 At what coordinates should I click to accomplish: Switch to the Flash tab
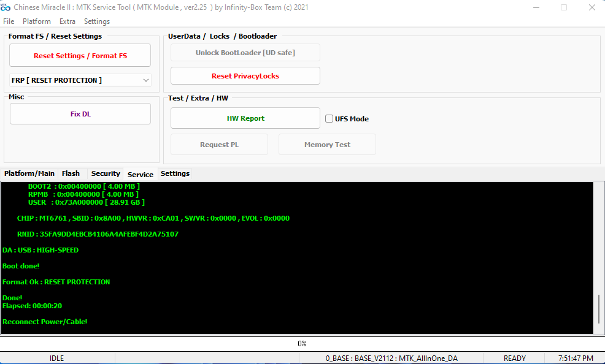point(71,173)
